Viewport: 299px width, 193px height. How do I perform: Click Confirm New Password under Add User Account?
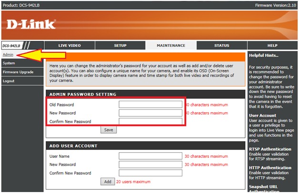pyautogui.click(x=150, y=173)
